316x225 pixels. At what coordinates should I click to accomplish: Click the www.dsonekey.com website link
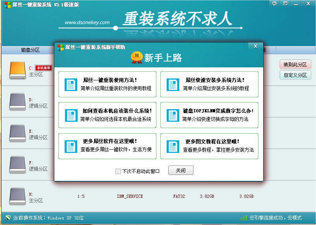coord(87,22)
